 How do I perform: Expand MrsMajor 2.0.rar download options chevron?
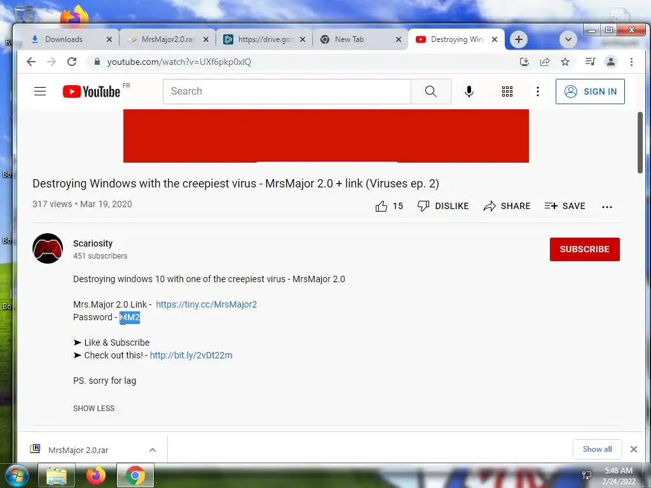153,450
